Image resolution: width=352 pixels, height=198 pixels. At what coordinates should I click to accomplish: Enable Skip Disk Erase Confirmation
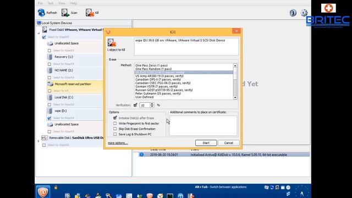[115, 129]
